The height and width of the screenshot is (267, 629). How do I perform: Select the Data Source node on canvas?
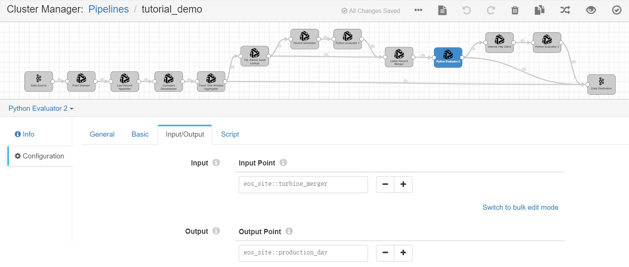tap(39, 81)
